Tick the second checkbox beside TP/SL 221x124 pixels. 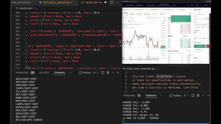click(204, 38)
